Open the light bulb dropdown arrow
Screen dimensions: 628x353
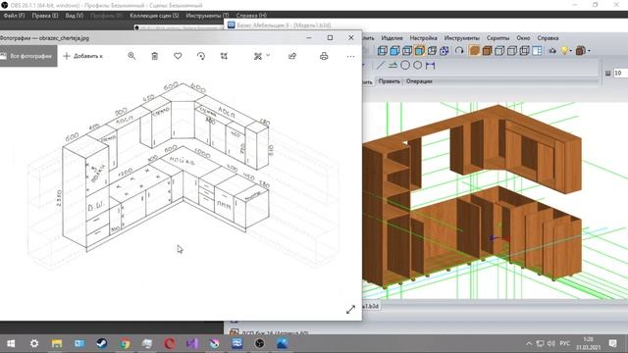click(x=571, y=51)
